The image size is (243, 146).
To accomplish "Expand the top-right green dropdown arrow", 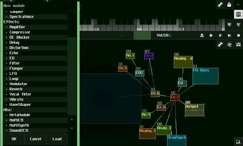I will click(238, 5).
